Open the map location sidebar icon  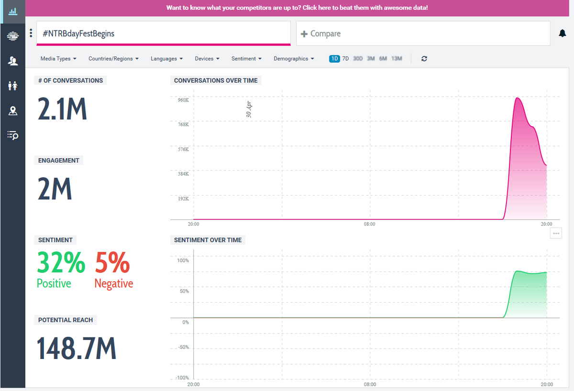(x=13, y=111)
